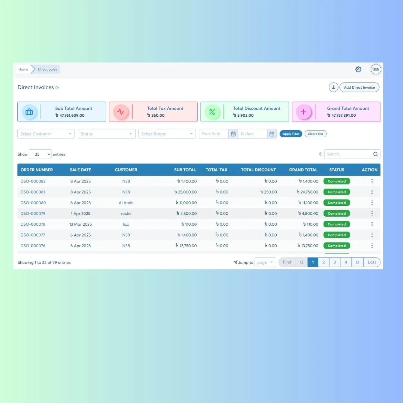
Task: Click the download export icon near Add Direct Invoice
Action: point(333,87)
